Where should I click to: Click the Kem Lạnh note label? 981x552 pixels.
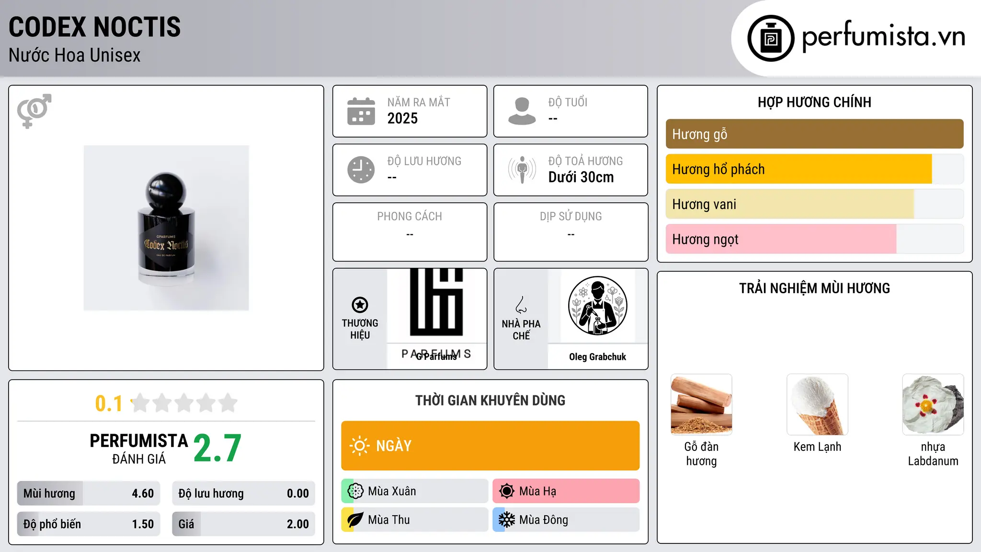[x=817, y=447]
